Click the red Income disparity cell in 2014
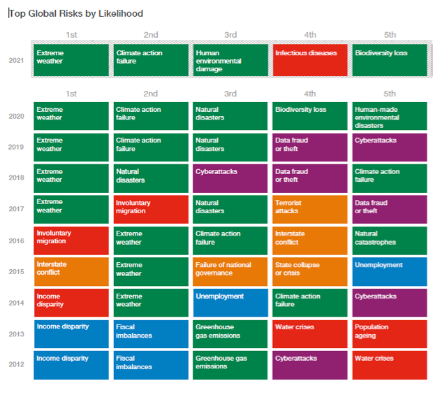Screen dimensions: 433x395 coord(71,302)
